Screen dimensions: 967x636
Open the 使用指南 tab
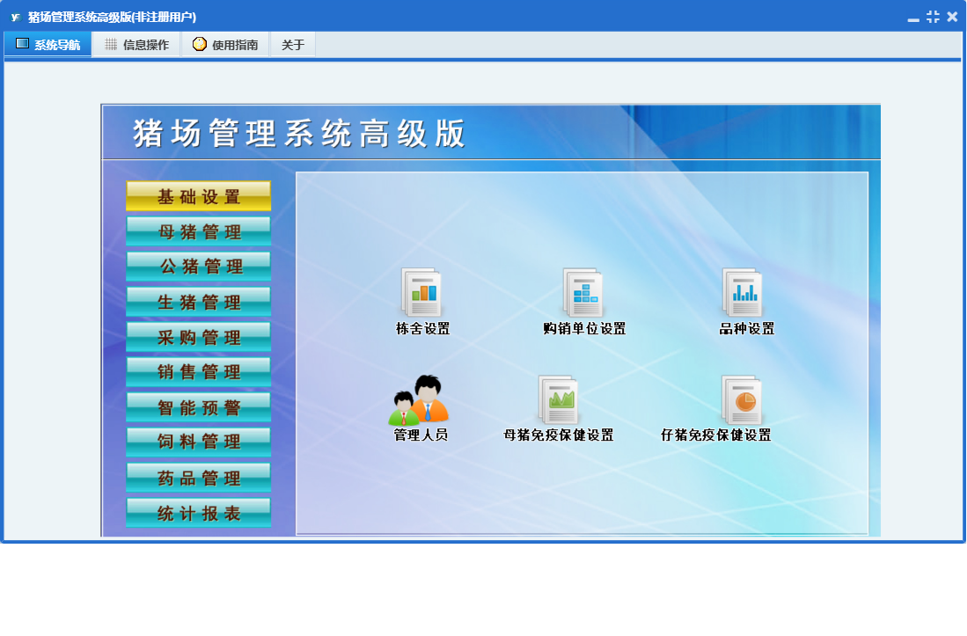point(225,44)
